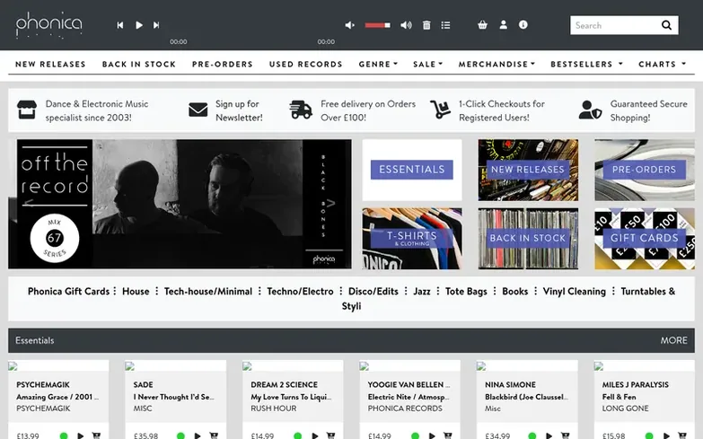Open the Used Records menu item
The height and width of the screenshot is (439, 703).
[306, 64]
